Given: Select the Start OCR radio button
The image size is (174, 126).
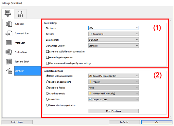Looking at the screenshot, I should pos(47,99).
